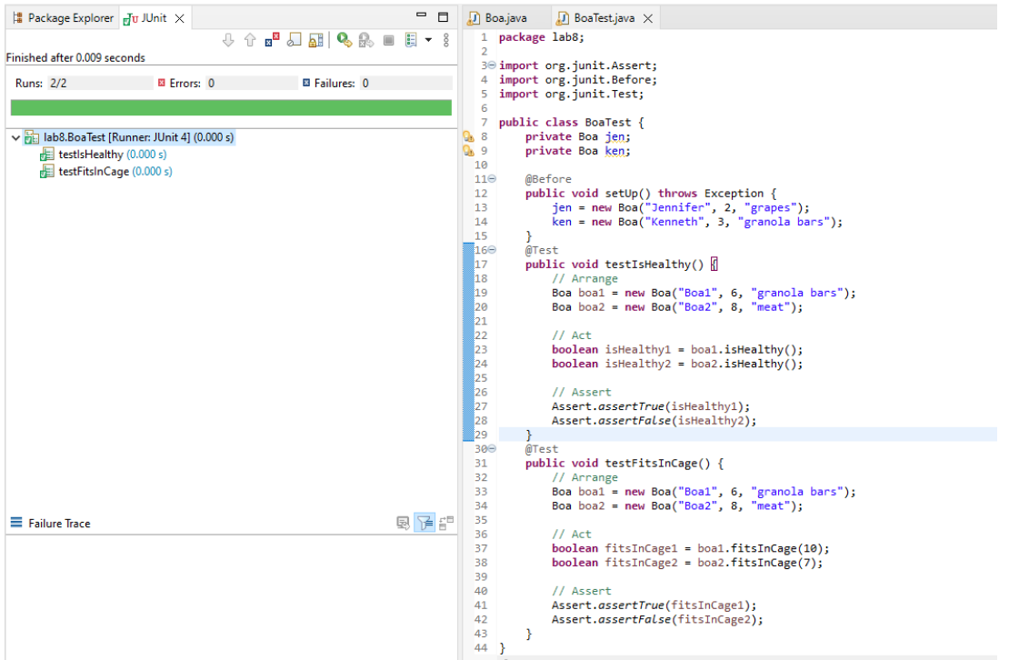Viewport: 1029px width, 660px height.
Task: Click the 'Finished after 0.009 seconds' text
Action: [75, 58]
